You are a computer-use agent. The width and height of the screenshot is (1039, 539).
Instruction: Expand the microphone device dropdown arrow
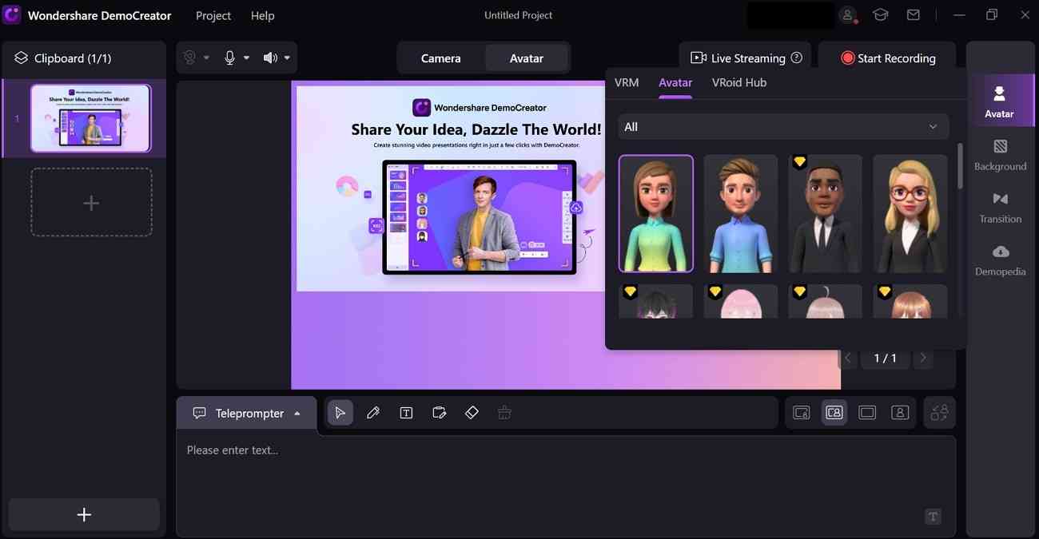(246, 57)
